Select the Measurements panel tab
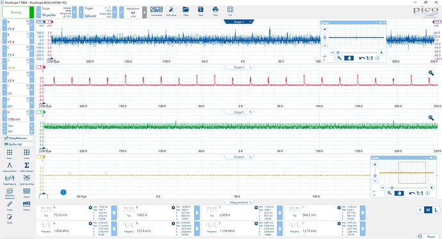 tap(238, 202)
